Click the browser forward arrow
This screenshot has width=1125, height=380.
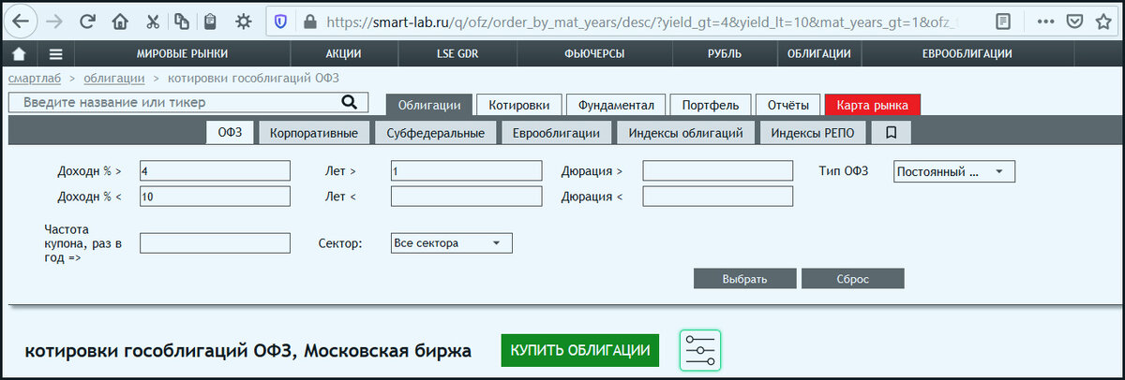[x=53, y=21]
